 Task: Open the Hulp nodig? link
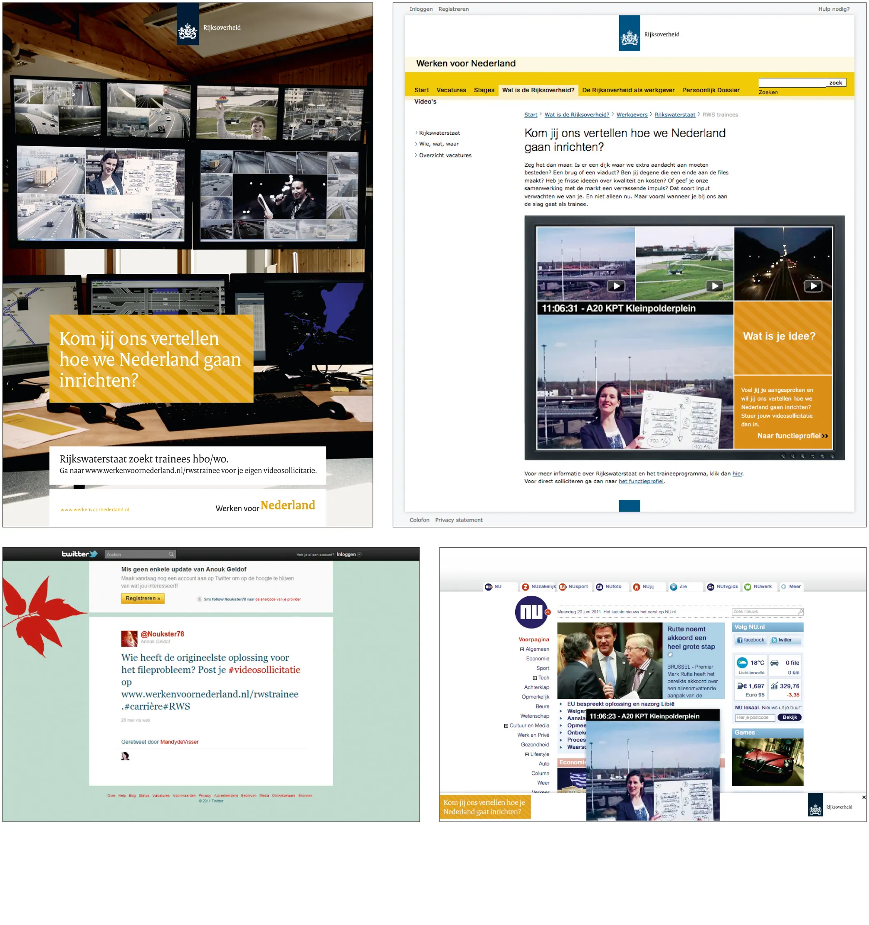(x=834, y=9)
